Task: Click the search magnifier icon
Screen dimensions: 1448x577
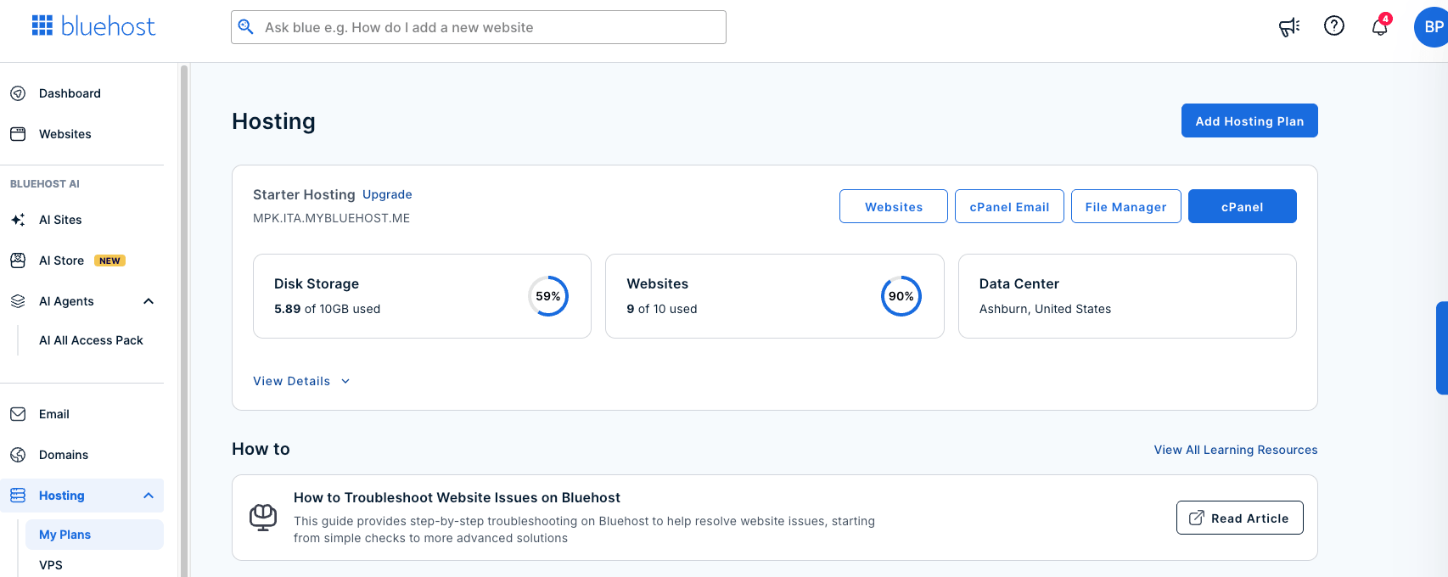Action: coord(245,27)
